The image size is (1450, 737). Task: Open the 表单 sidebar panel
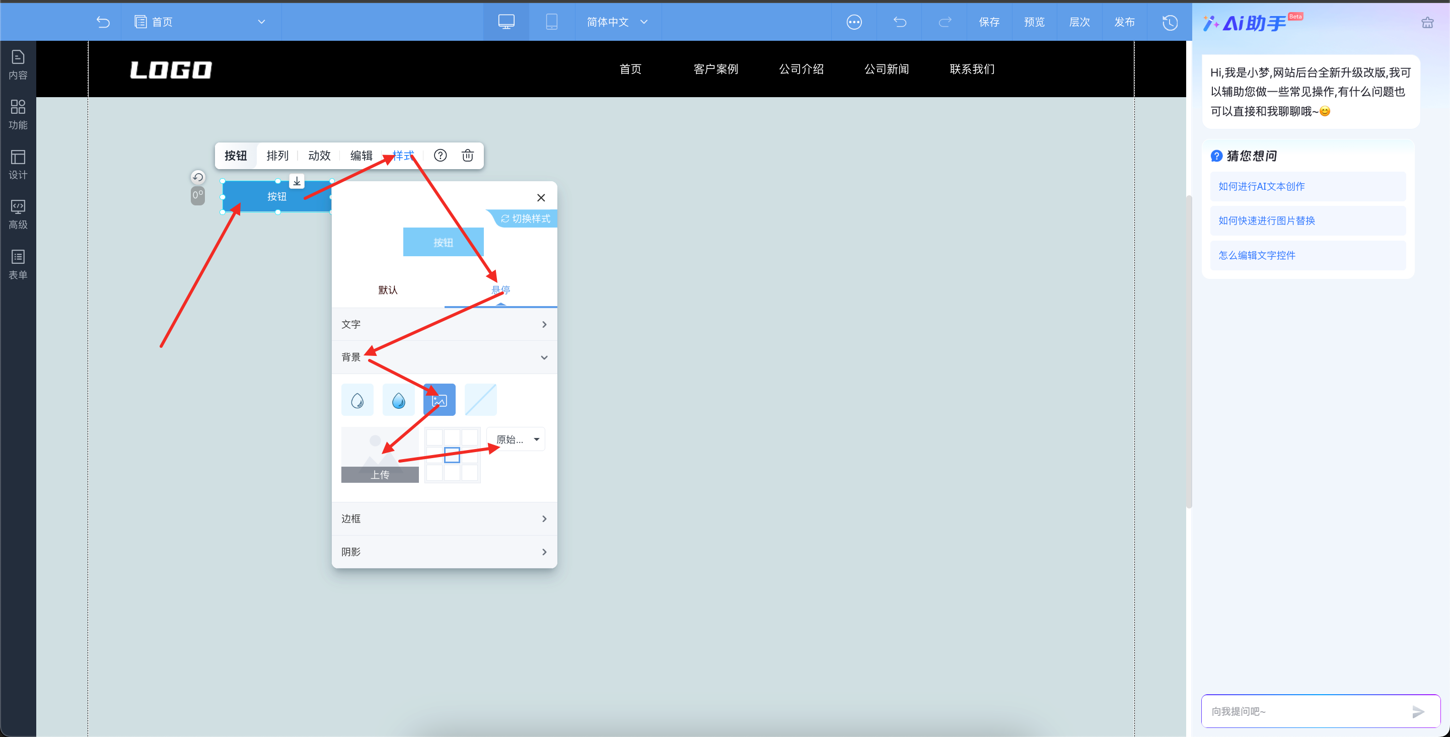[18, 265]
